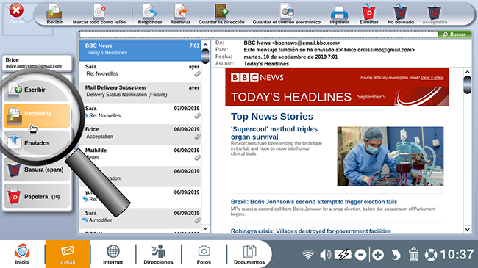Click the battery charging icon
The width and height of the screenshot is (478, 268).
[x=343, y=255]
